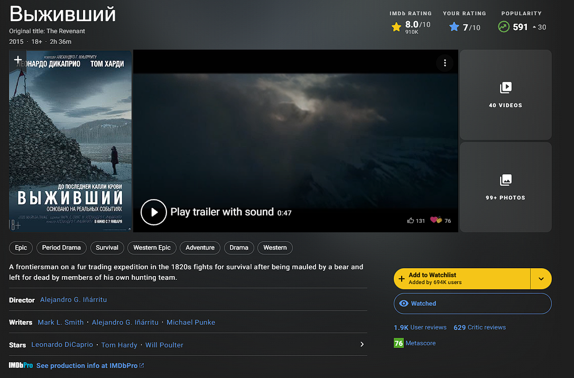
Task: Change your rating via blue star
Action: pyautogui.click(x=454, y=27)
